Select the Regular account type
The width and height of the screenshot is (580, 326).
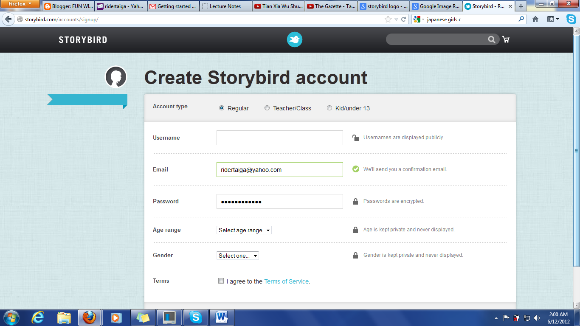(222, 108)
